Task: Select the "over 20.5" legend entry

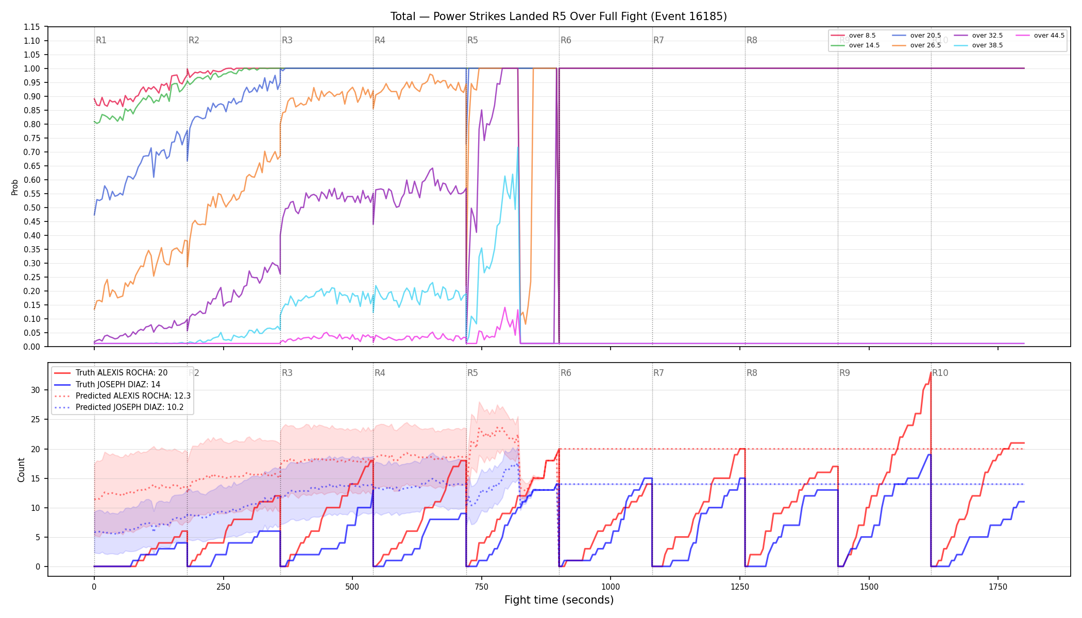Action: (x=917, y=36)
